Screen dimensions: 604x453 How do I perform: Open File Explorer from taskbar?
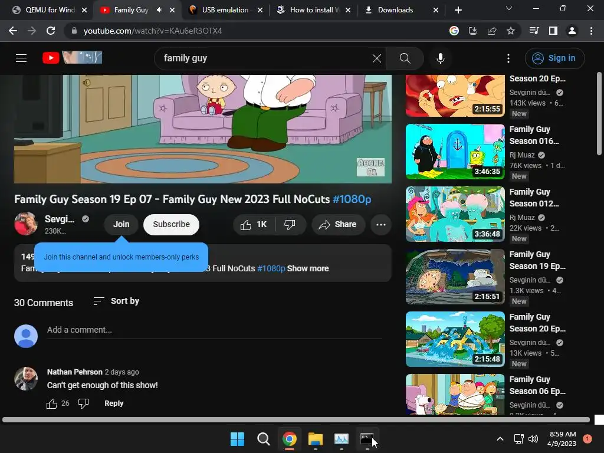316,439
